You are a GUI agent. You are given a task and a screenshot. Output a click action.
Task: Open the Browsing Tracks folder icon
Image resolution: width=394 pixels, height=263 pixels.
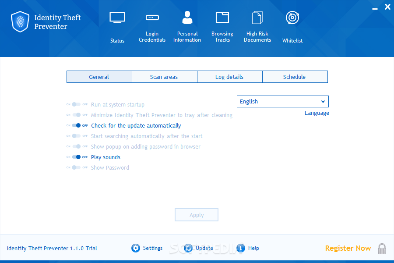pos(222,18)
